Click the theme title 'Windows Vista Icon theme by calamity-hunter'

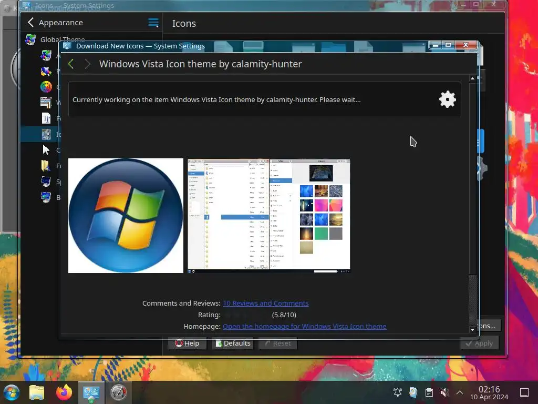200,64
